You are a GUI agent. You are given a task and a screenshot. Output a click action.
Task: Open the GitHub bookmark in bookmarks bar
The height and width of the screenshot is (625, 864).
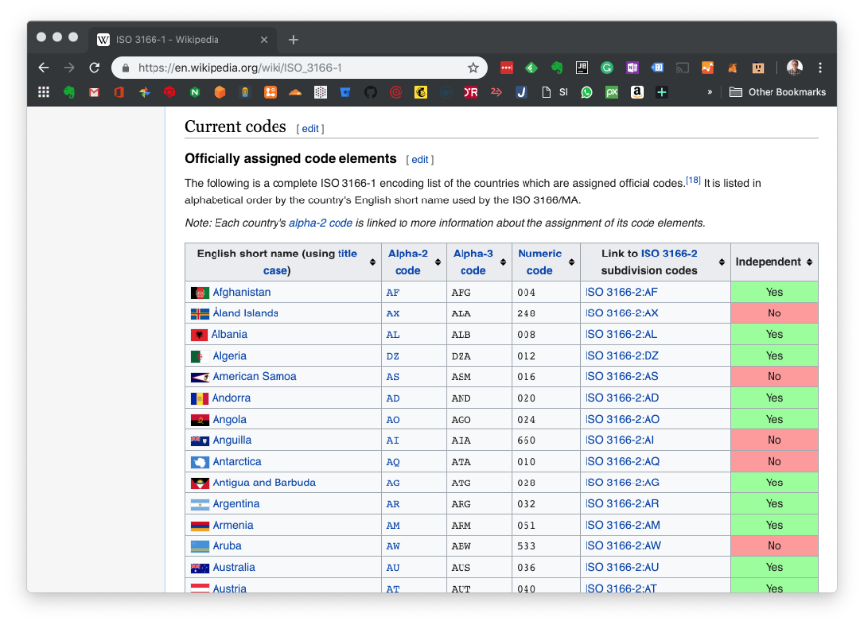tap(370, 92)
